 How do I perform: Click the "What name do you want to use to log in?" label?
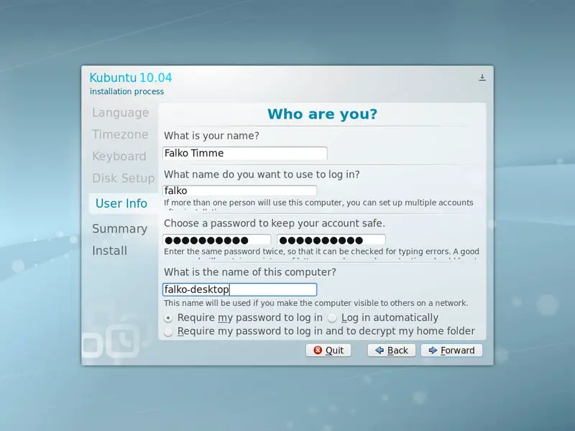[262, 175]
